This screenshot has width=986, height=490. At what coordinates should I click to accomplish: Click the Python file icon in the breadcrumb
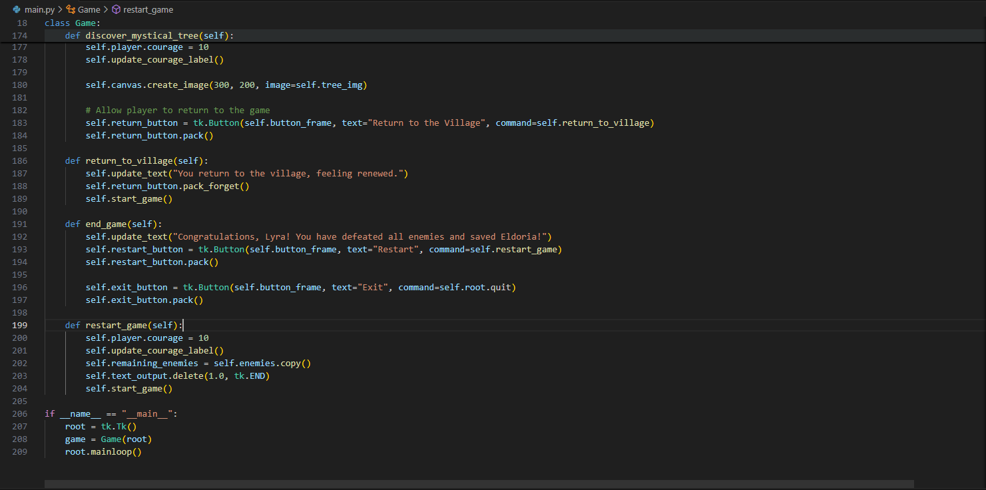(16, 9)
